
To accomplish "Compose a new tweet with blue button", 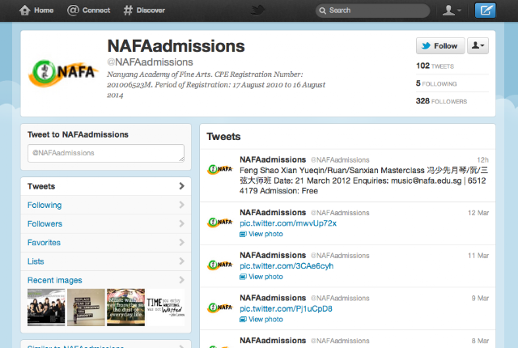I will pyautogui.click(x=485, y=11).
